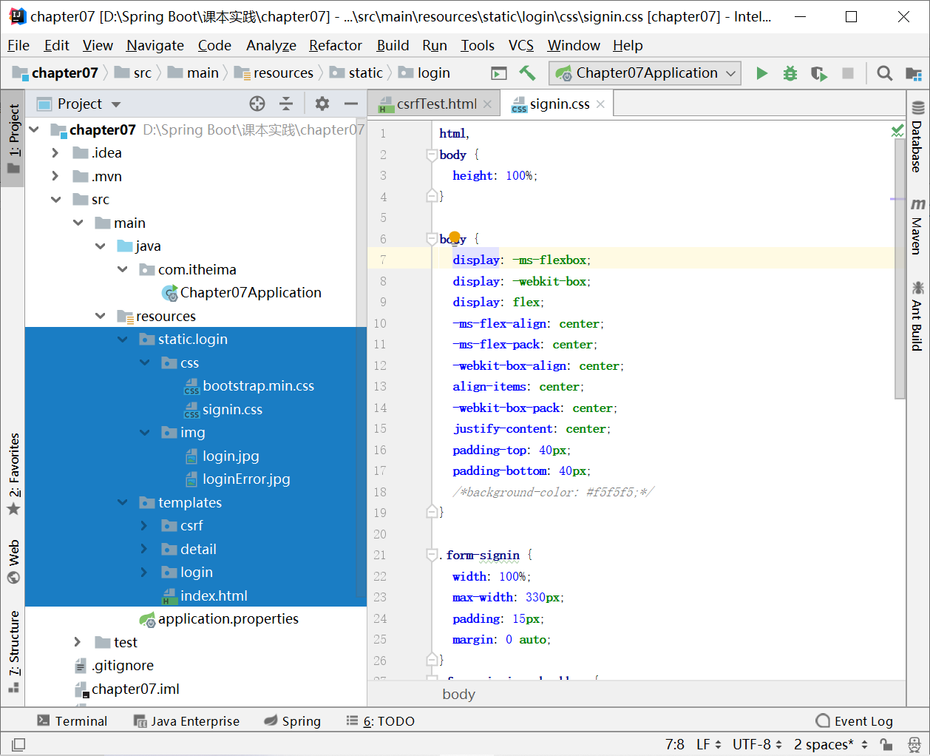Viewport: 930px width, 756px height.
Task: Switch to the csrfTest.html tab
Action: click(x=431, y=104)
